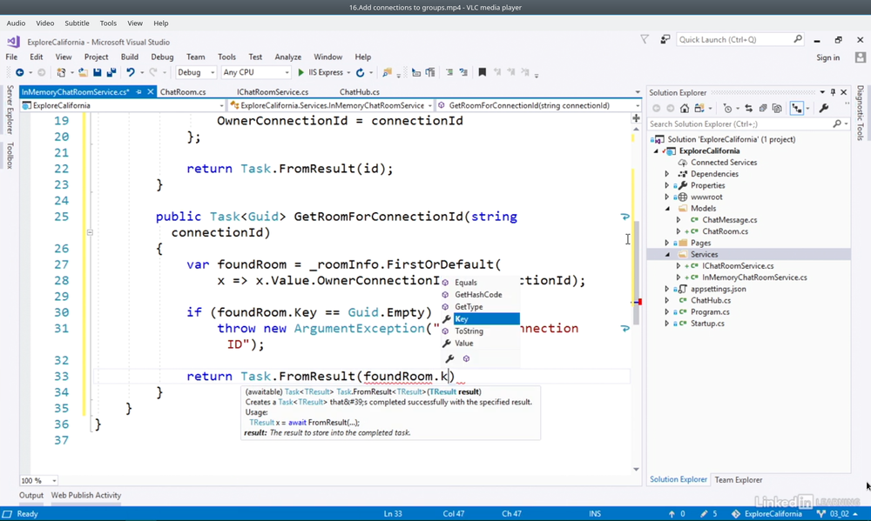
Task: Open the Diagnostic Tools side tab
Action: point(861,112)
